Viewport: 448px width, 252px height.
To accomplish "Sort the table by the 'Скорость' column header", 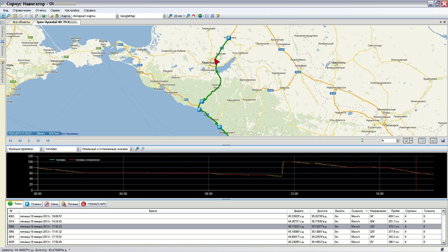I will pyautogui.click(x=357, y=211).
